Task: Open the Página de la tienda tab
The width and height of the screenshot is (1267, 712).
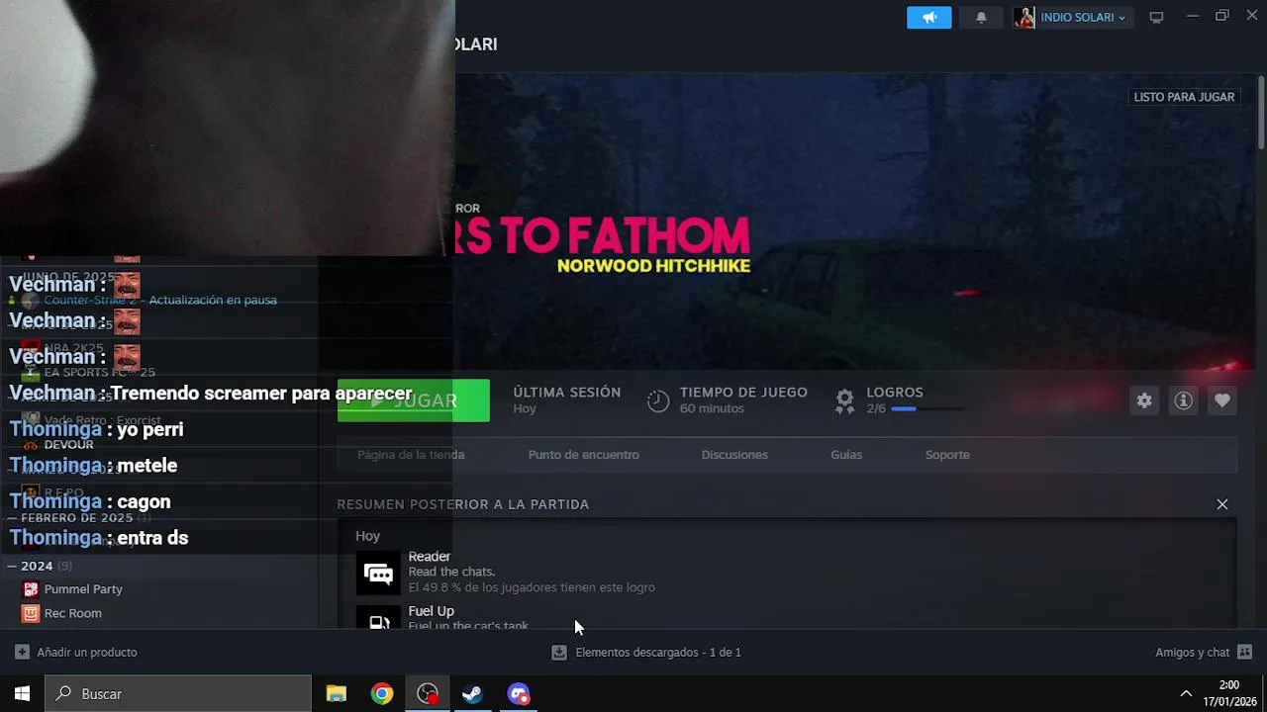Action: click(x=411, y=455)
